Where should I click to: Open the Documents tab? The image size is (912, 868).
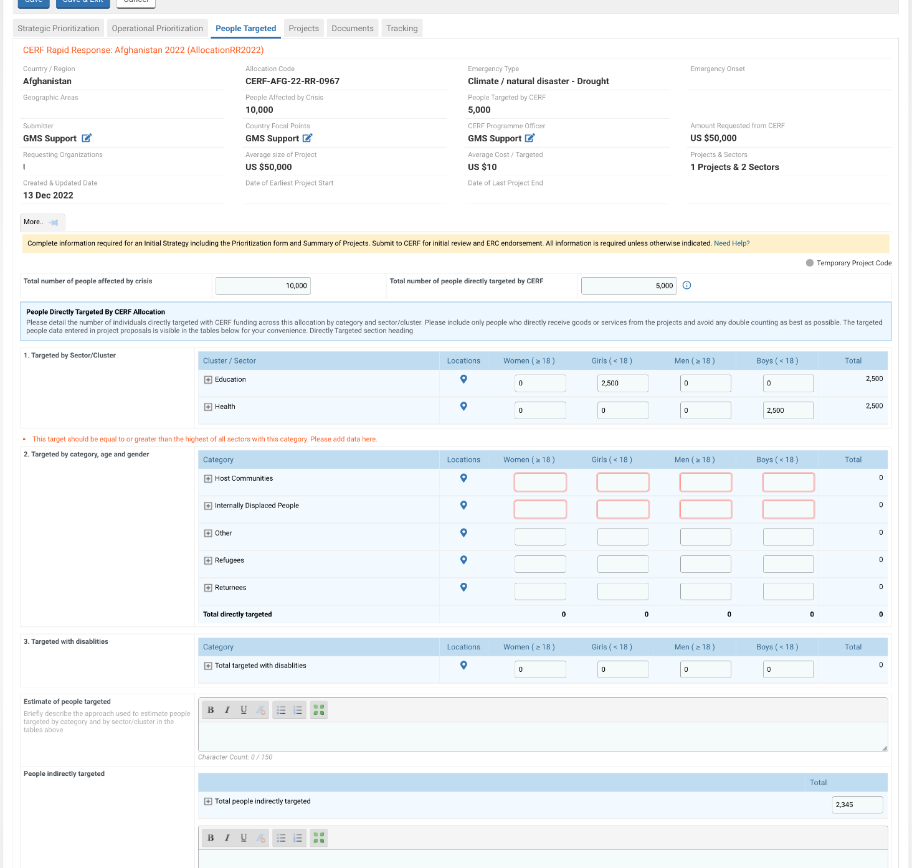coord(353,29)
